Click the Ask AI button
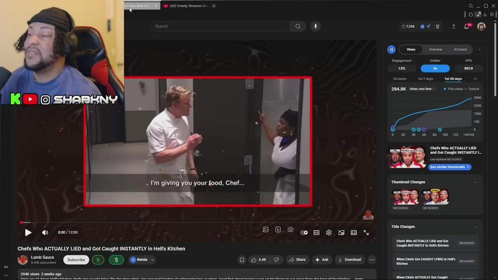 (x=322, y=260)
